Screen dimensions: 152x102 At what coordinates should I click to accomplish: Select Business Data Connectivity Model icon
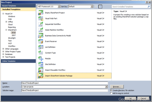[40, 36]
